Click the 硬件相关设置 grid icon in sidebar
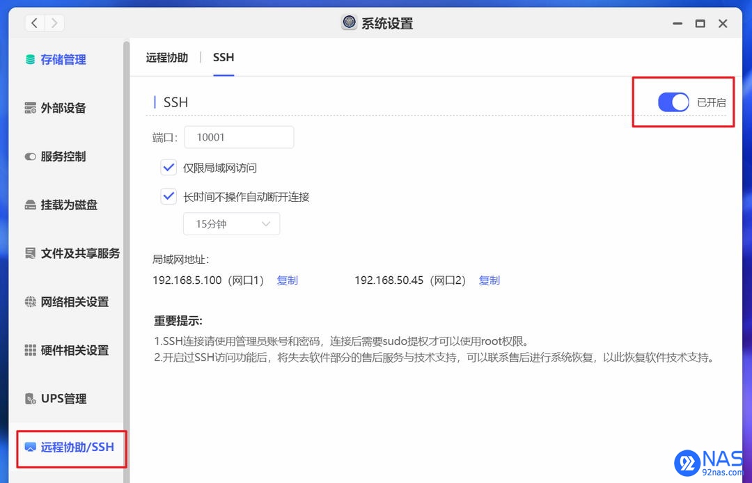The height and width of the screenshot is (483, 752). (30, 350)
